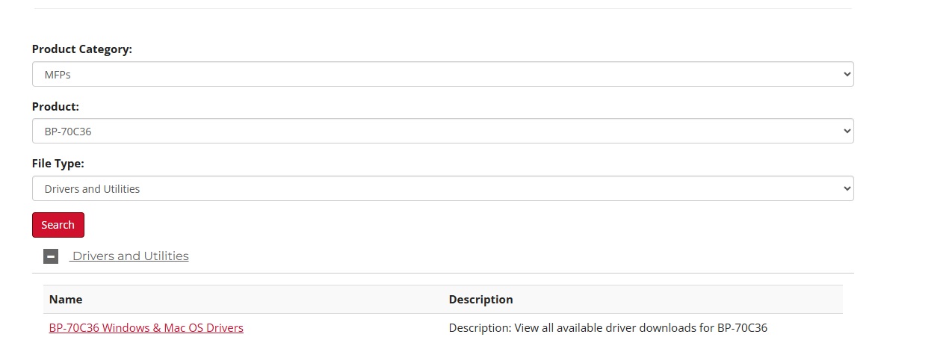Click the BP-70C36 selected product value

[68, 132]
